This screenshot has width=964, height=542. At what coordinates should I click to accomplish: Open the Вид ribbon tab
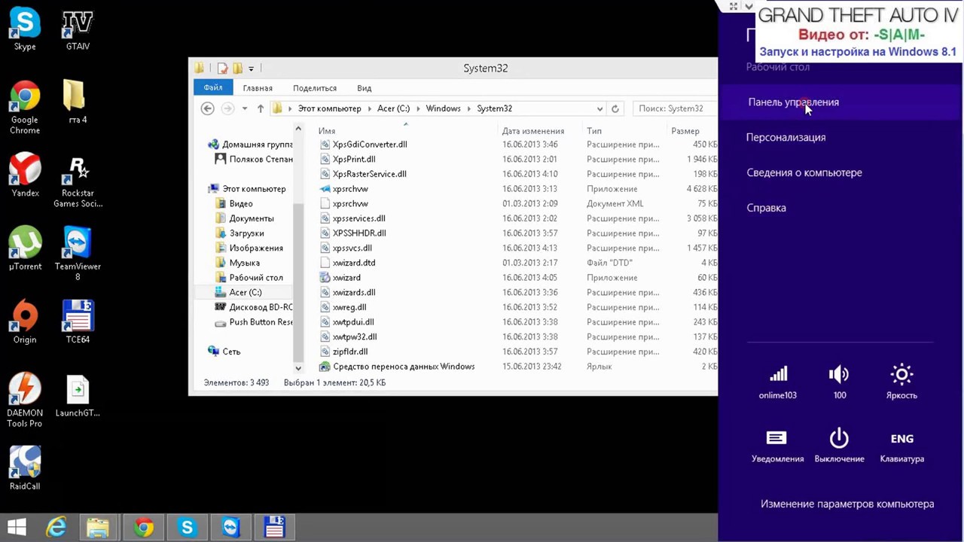click(x=365, y=88)
